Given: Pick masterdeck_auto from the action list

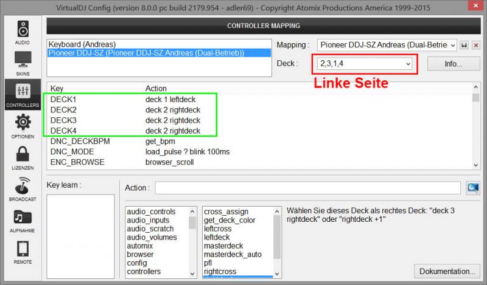Looking at the screenshot, I should point(233,254).
